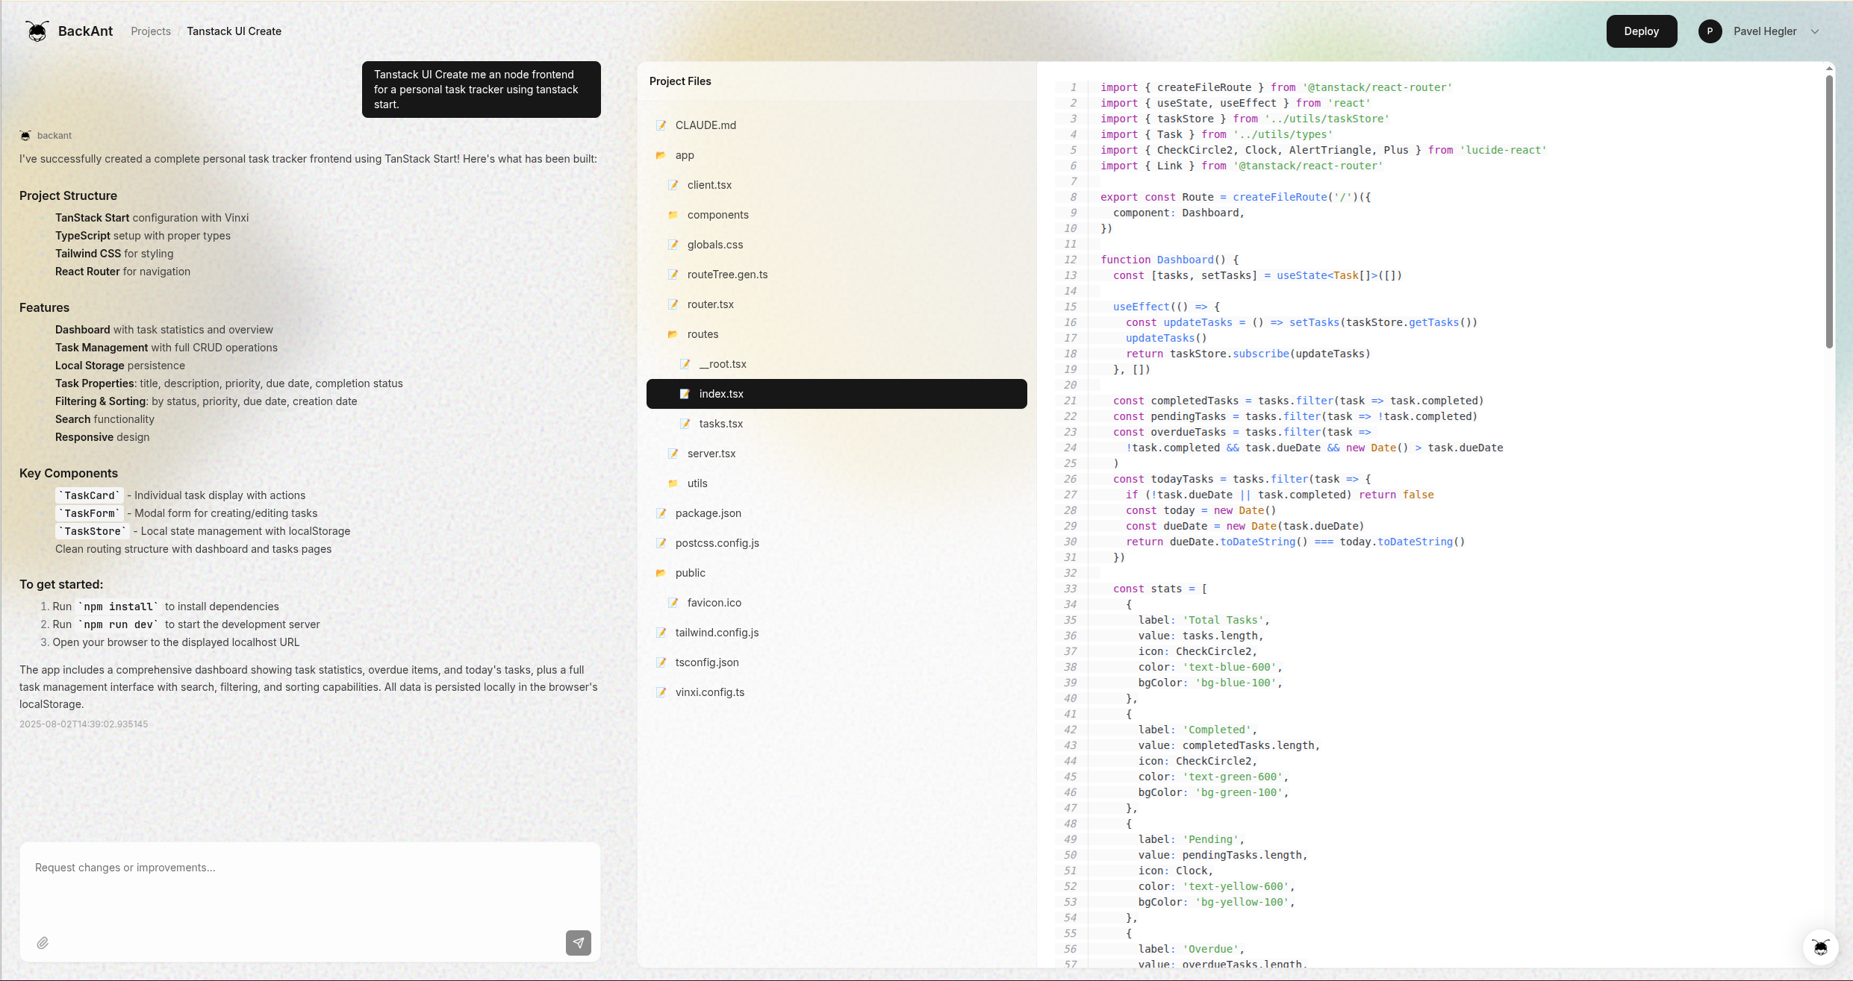This screenshot has width=1853, height=981.
Task: Open the Pavel Hegler account dropdown chevron
Action: pos(1815,31)
